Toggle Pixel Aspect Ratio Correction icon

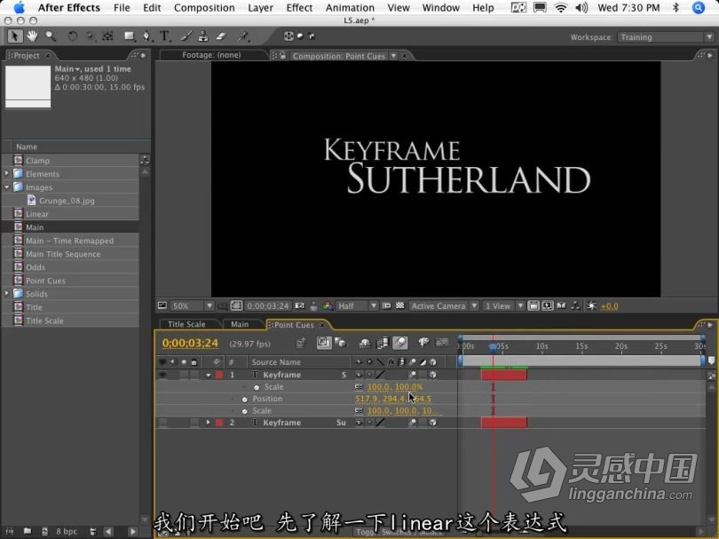pos(533,306)
